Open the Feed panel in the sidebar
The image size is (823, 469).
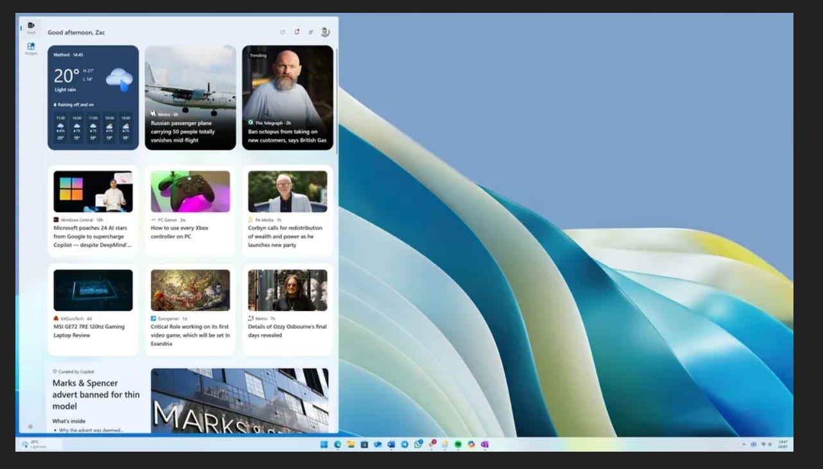(x=31, y=27)
